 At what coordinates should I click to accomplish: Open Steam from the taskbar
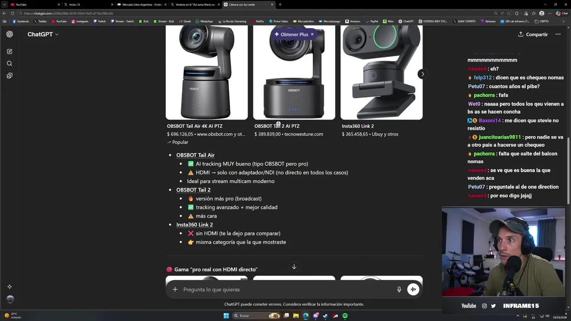point(325,316)
